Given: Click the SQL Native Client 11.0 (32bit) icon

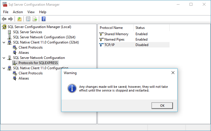Looking at the screenshot, I should (9, 42).
